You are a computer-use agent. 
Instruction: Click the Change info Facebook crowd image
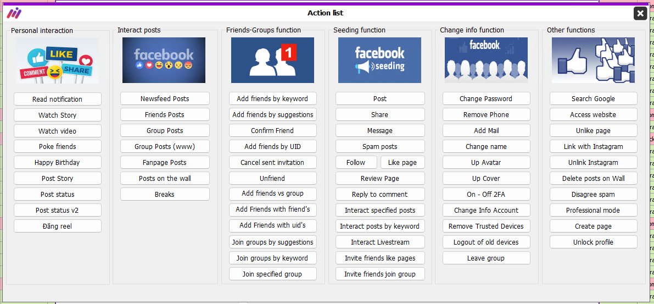coord(486,60)
